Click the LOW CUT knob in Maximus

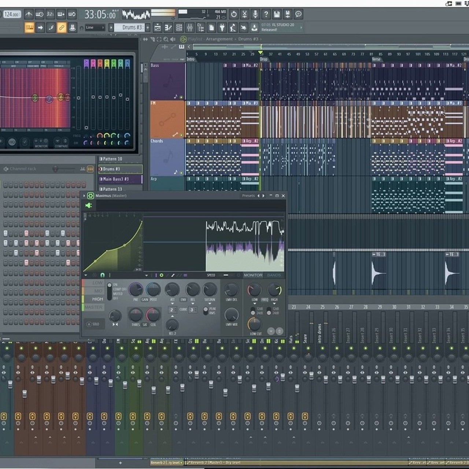coord(254,324)
